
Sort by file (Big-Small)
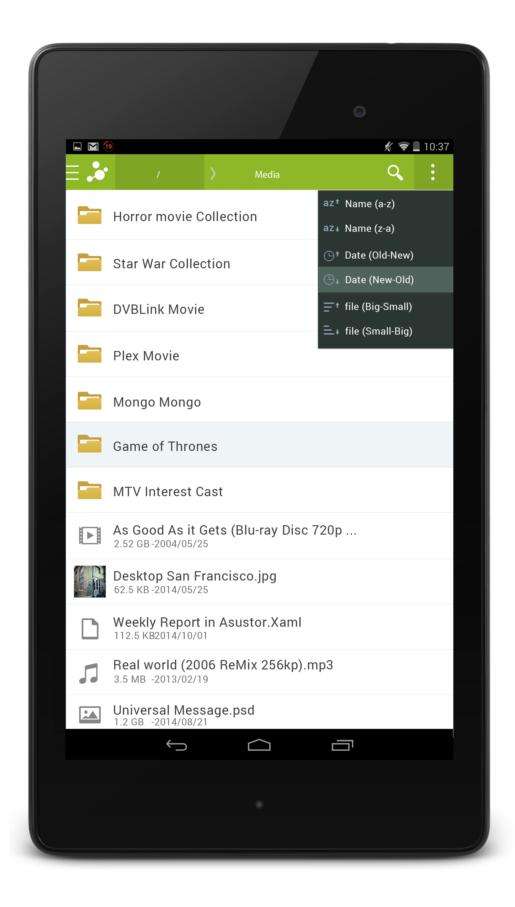pos(385,306)
